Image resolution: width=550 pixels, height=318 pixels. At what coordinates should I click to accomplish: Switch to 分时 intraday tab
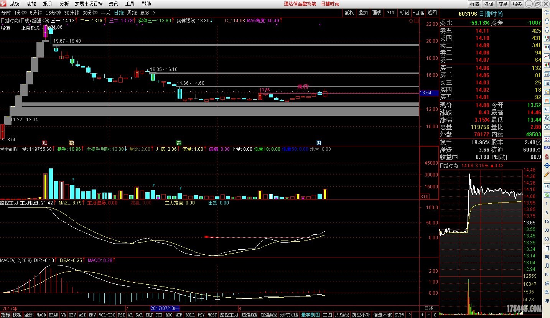point(6,13)
